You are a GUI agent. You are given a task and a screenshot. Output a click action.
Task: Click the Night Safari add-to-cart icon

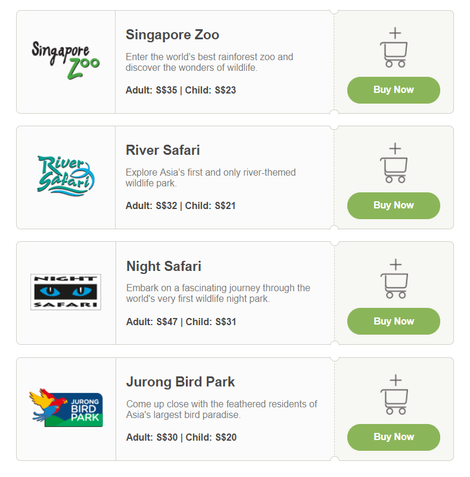pos(394,279)
